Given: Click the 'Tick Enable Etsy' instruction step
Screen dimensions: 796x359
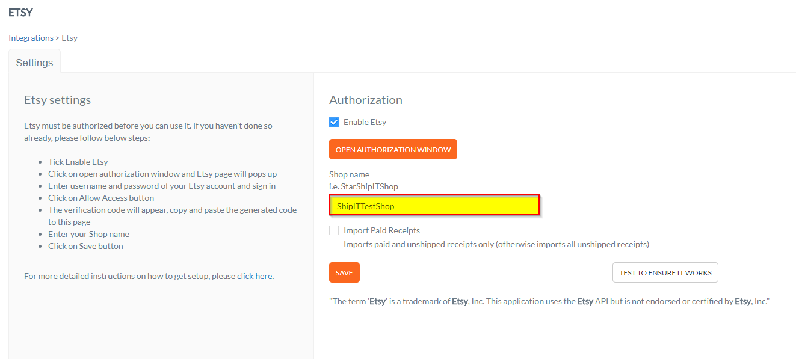Looking at the screenshot, I should (x=78, y=162).
